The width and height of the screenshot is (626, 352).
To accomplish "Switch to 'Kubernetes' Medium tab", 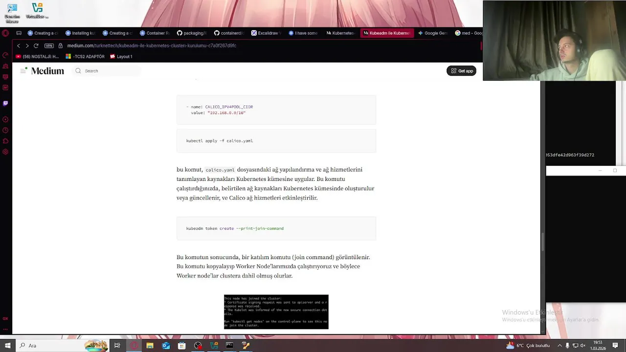I will 341,33.
